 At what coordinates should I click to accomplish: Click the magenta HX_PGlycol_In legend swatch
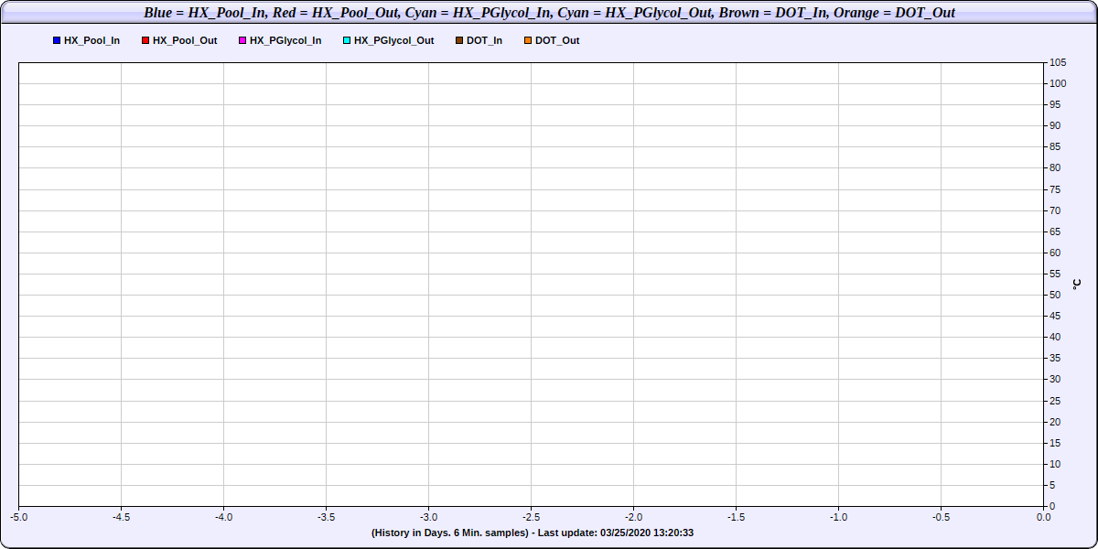(x=242, y=40)
